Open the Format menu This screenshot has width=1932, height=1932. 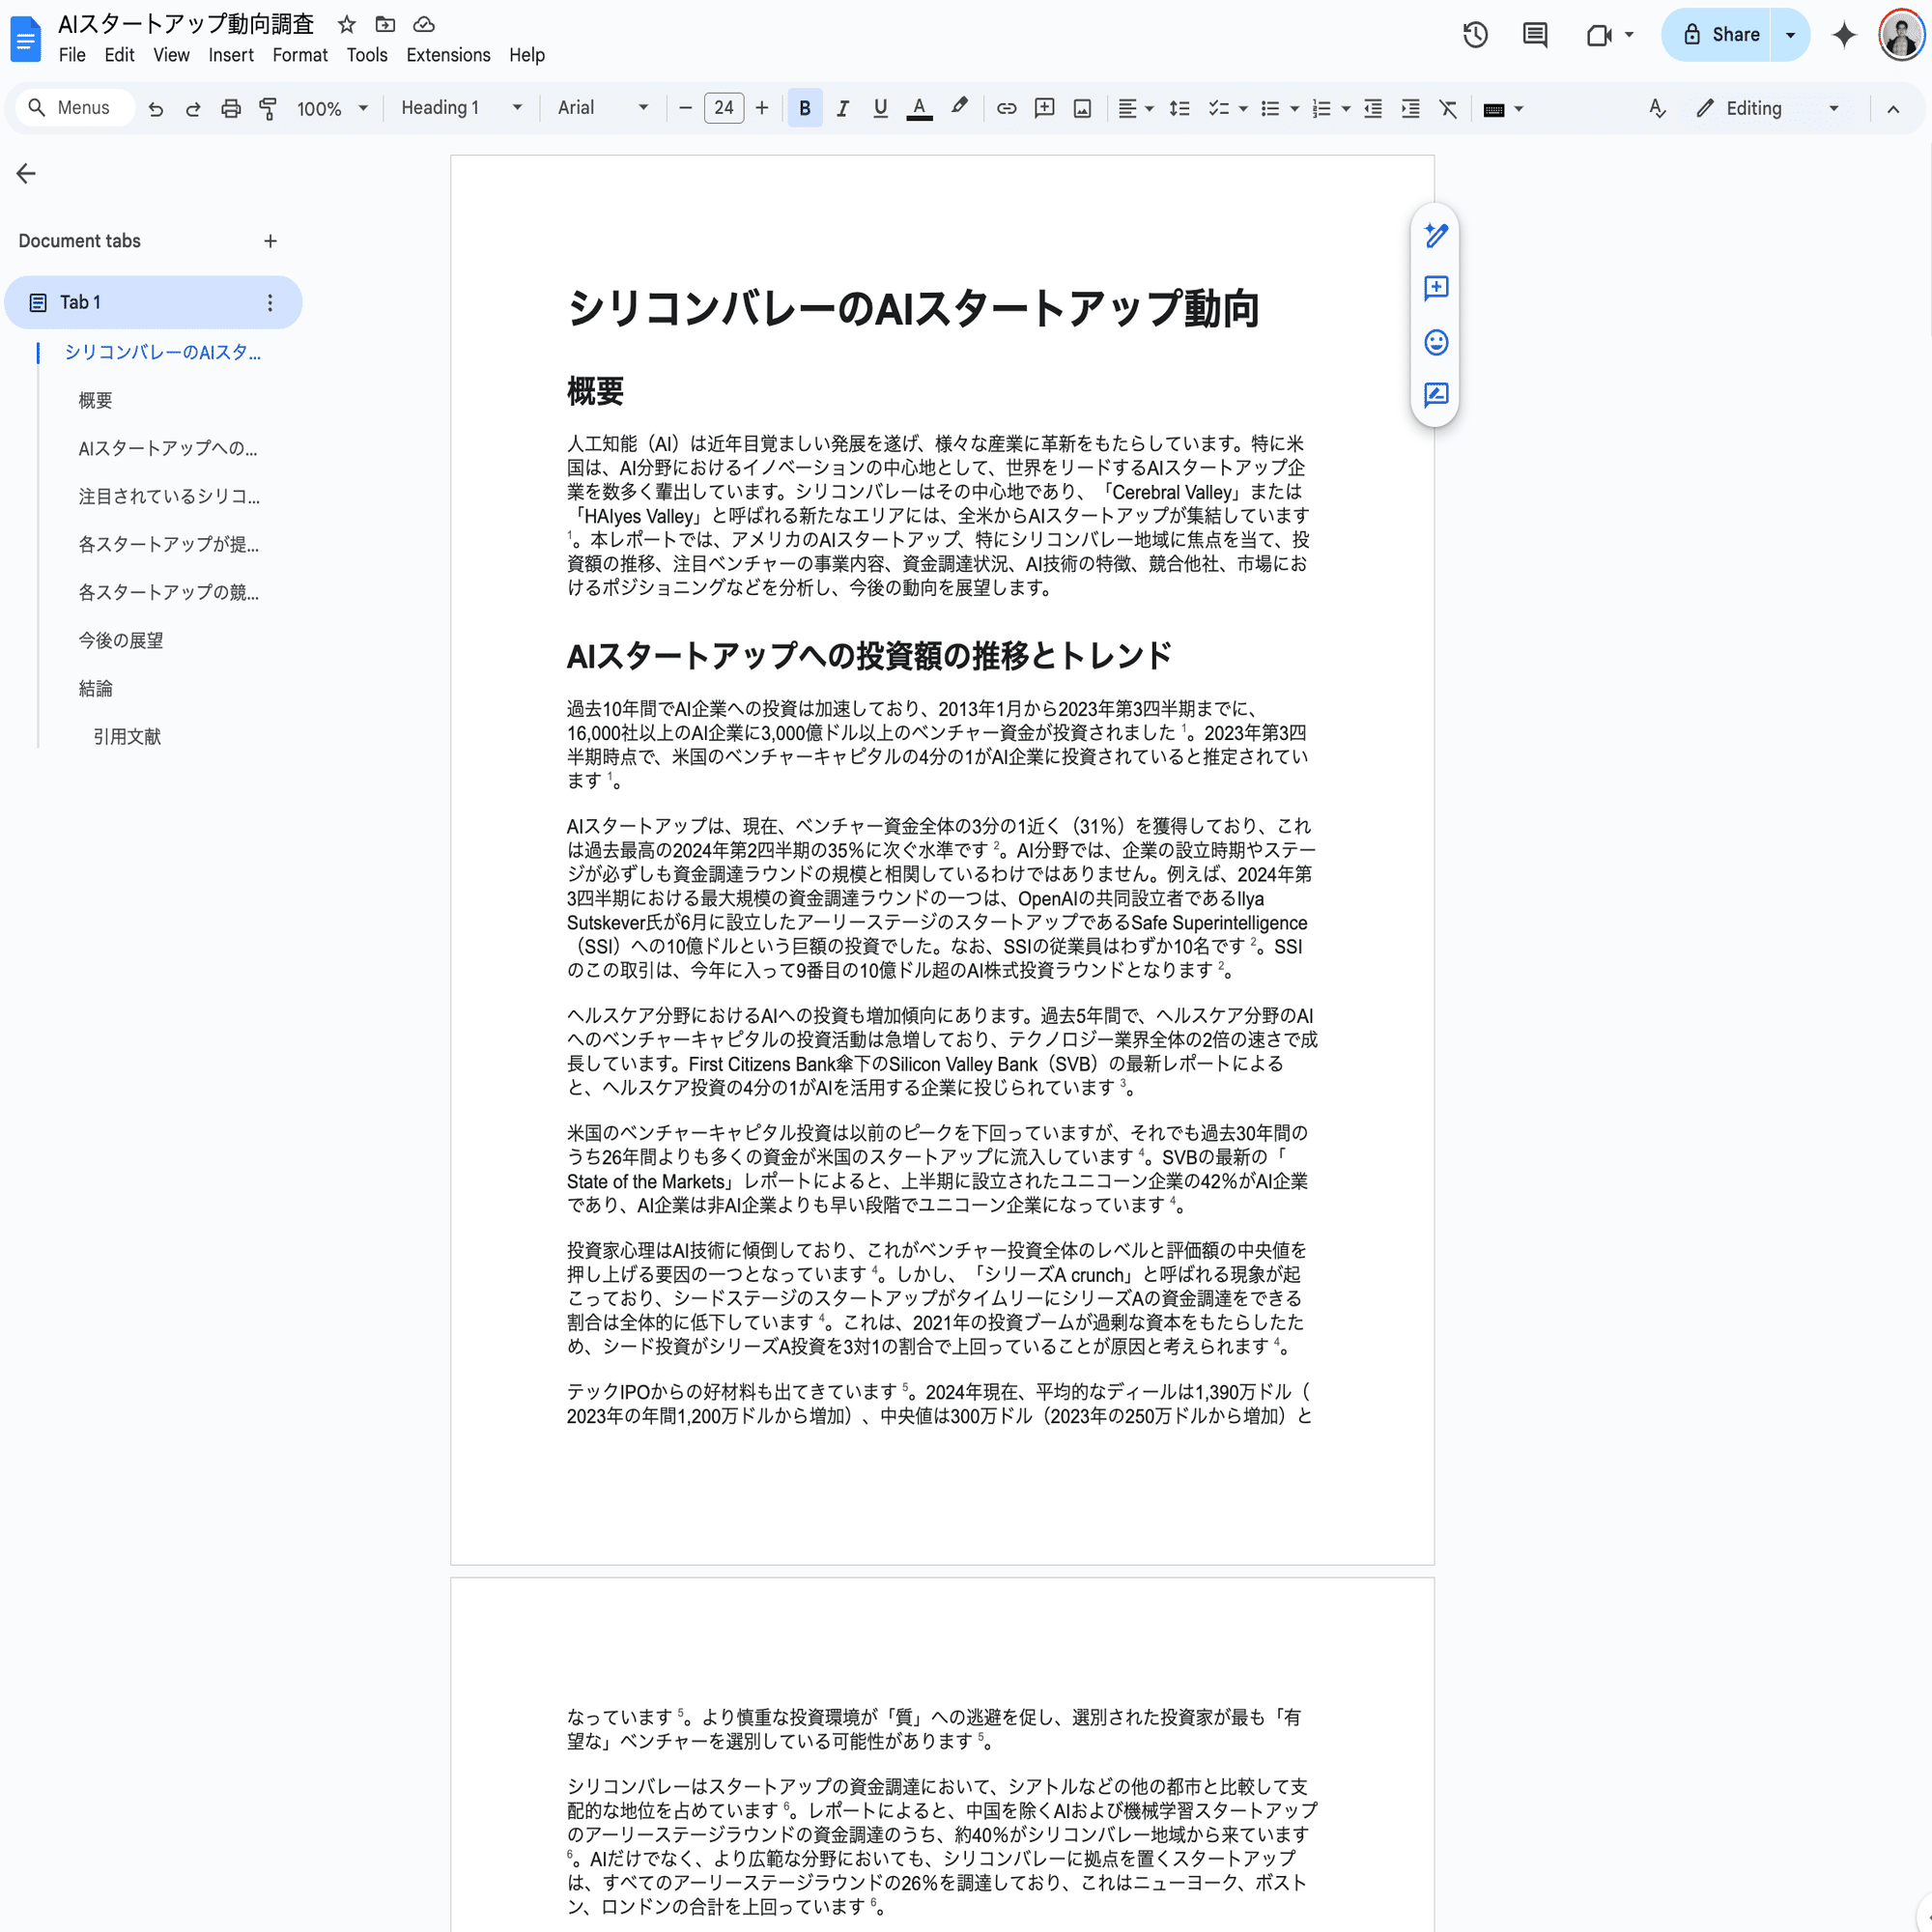pos(299,55)
